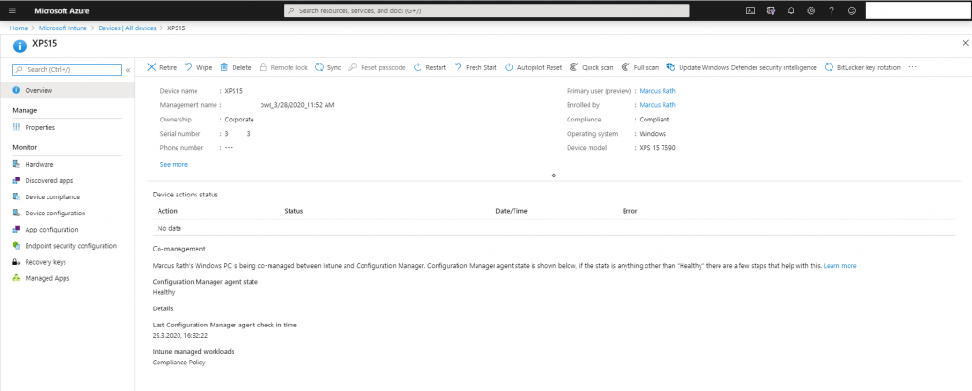Click the Healthy agent state value

[x=163, y=292]
